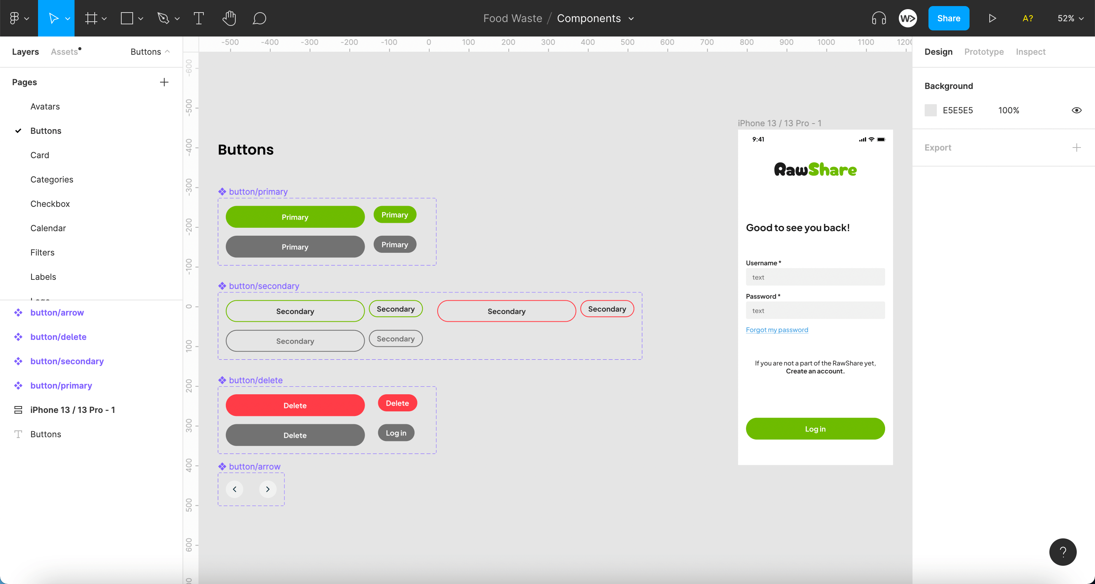Select the Move tool
The height and width of the screenshot is (584, 1095).
pos(55,18)
